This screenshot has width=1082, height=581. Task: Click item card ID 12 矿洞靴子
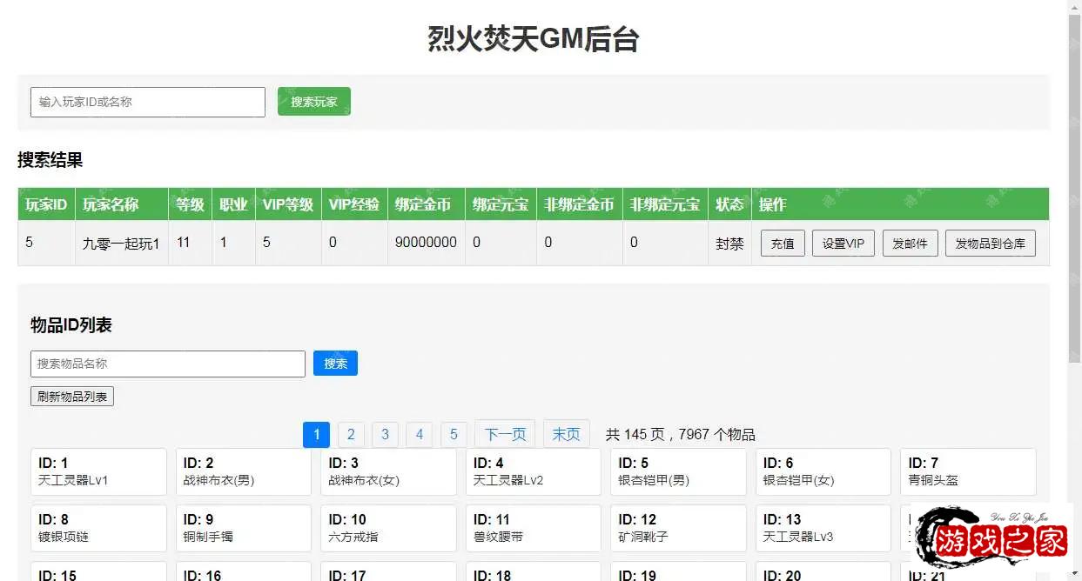point(678,528)
